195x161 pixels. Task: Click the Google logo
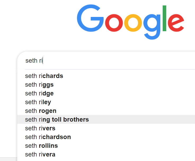[x=130, y=21]
